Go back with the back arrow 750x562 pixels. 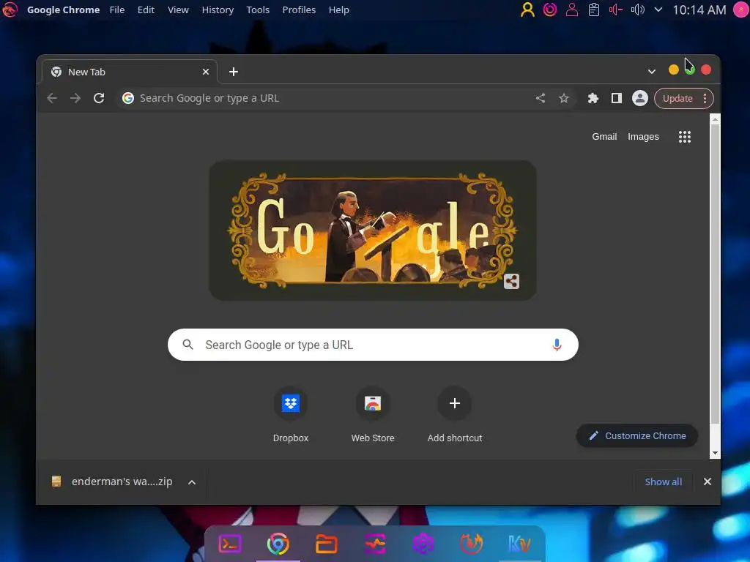(52, 98)
